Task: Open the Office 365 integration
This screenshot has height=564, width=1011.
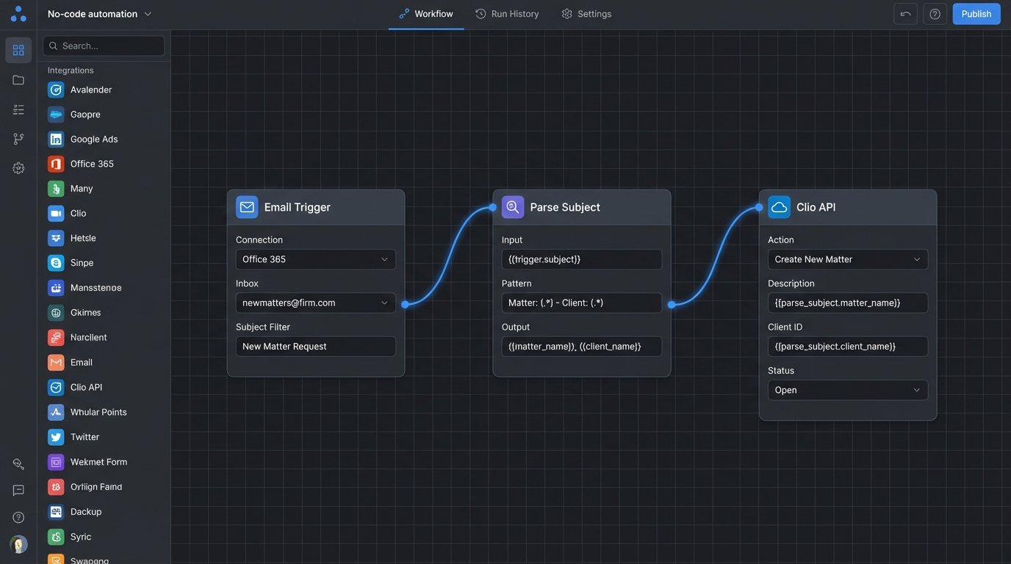Action: click(x=90, y=164)
